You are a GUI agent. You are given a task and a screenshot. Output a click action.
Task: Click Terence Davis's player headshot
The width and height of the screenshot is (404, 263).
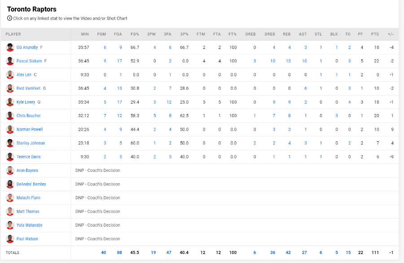(10, 157)
